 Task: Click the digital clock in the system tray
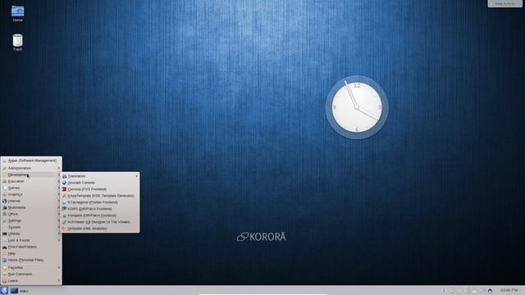[509, 290]
